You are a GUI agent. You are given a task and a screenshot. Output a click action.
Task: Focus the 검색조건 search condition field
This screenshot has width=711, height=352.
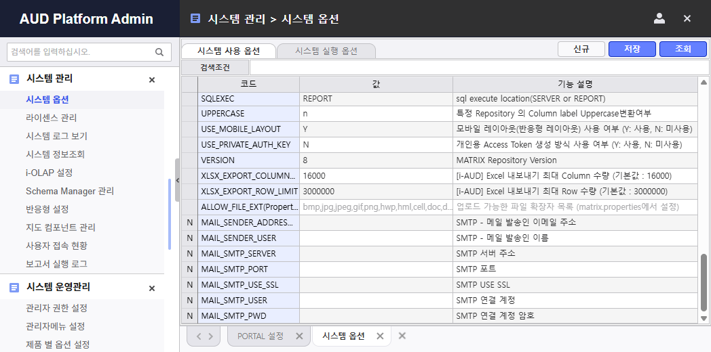tap(475, 68)
